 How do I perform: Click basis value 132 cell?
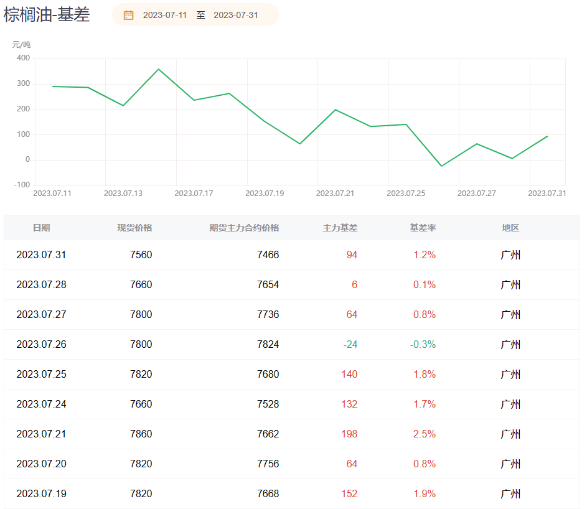point(349,404)
